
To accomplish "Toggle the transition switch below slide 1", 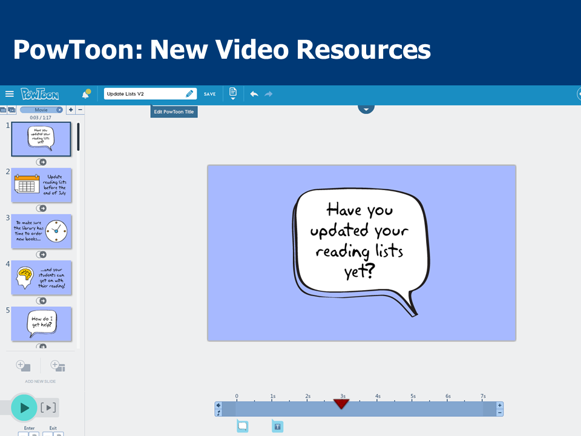I will (x=41, y=162).
